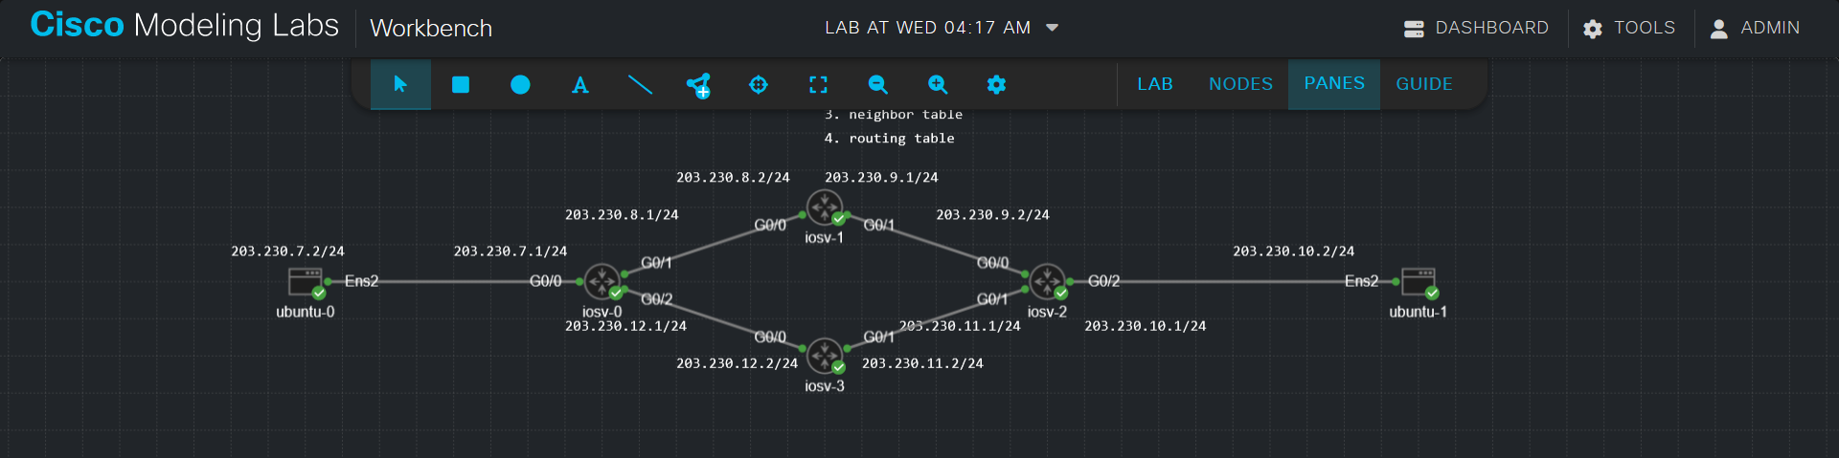Zoom out of the canvas
The image size is (1839, 458).
click(x=877, y=84)
